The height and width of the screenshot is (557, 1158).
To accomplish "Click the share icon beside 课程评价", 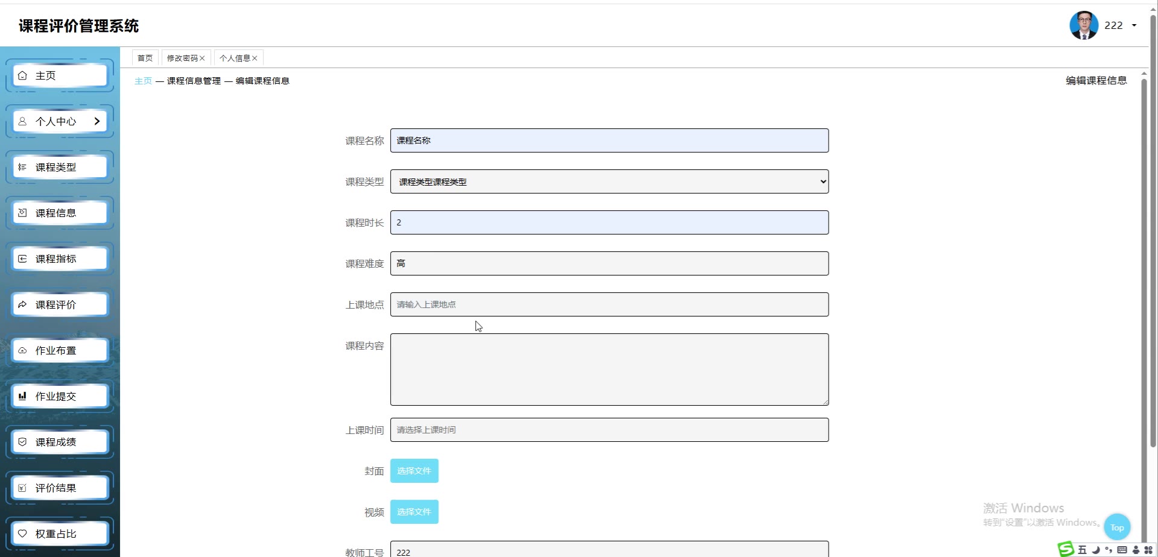I will click(22, 304).
